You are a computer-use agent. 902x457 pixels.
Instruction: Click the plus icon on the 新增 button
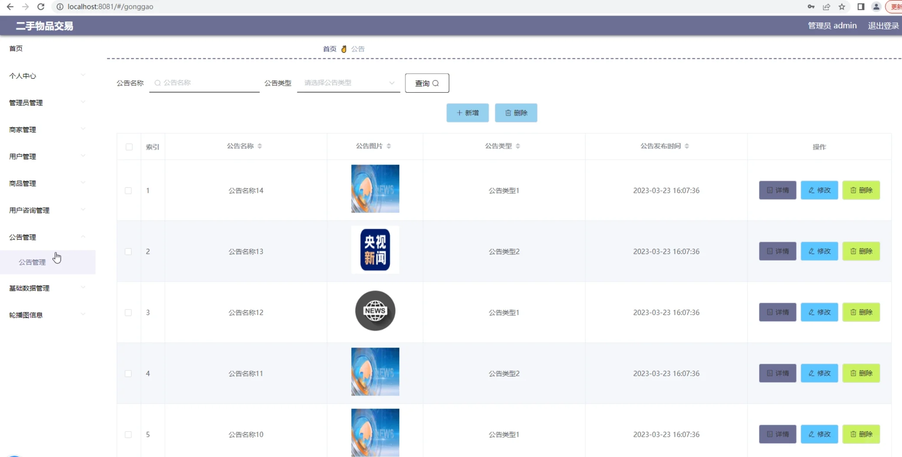pyautogui.click(x=460, y=113)
